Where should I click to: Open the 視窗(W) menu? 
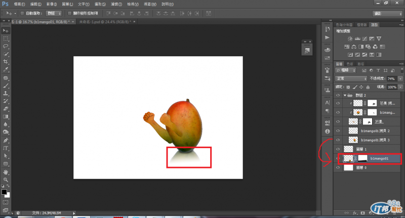[x=150, y=4]
